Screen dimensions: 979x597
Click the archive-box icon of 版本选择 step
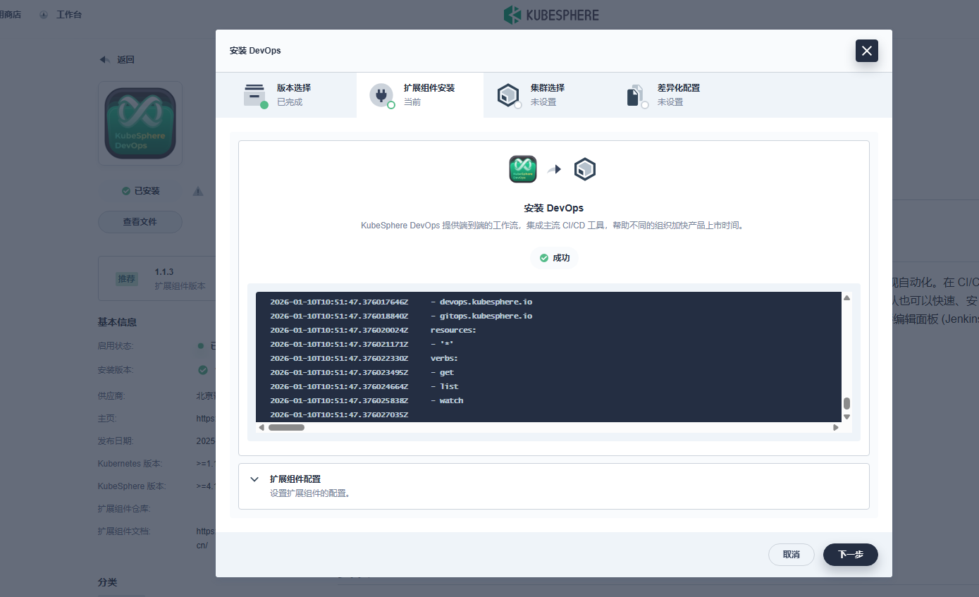click(x=254, y=94)
